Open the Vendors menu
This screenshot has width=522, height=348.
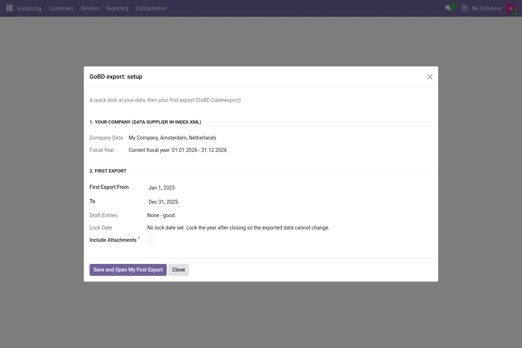click(x=90, y=8)
